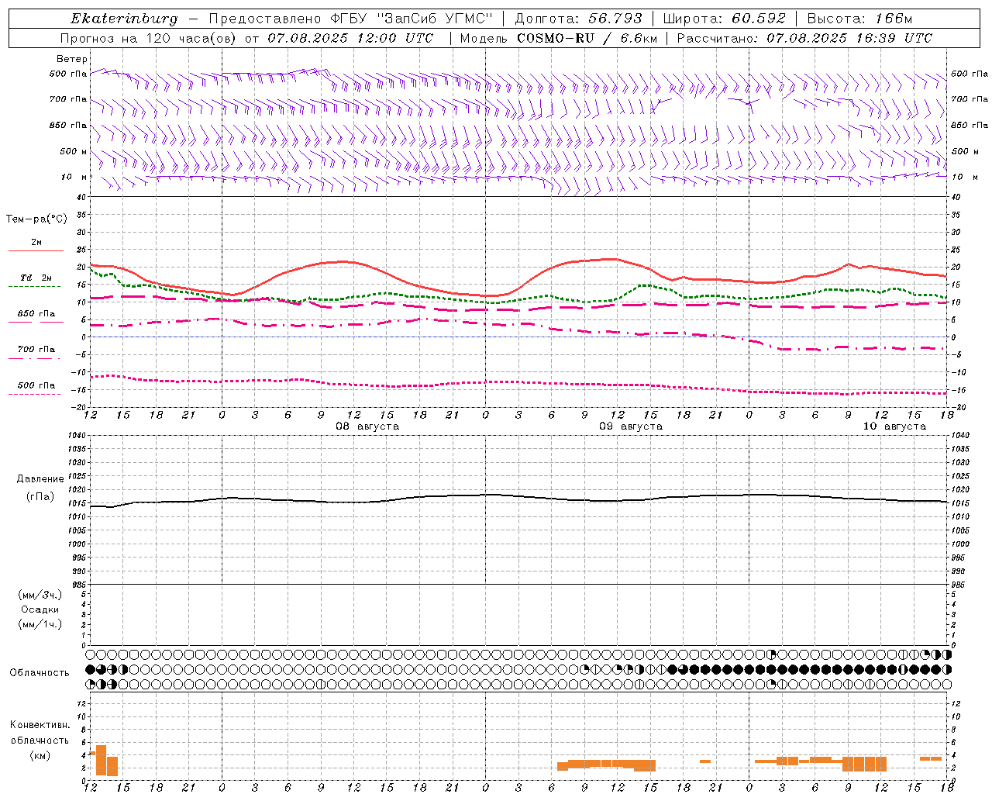This screenshot has width=992, height=794.
Task: Click the "700 гПа" temperature legend label
Action: pos(36,350)
